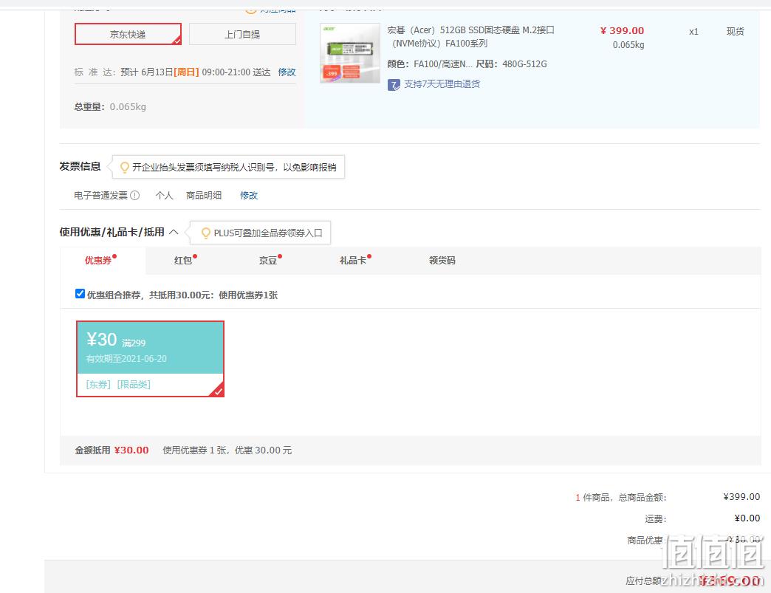Screen dimensions: 771x593
Task: Open the 宏碁 Acer 512GB SSD title
Action: 470,36
